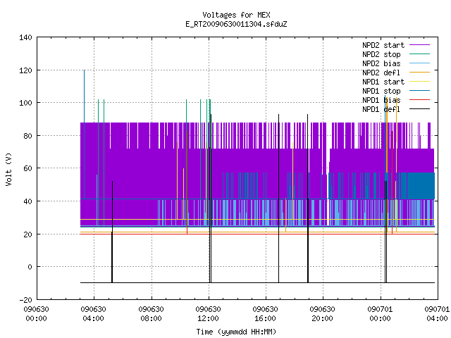
Task: Click the x-axis label "Time (yymmdd HH:MM)"
Action: [236, 332]
